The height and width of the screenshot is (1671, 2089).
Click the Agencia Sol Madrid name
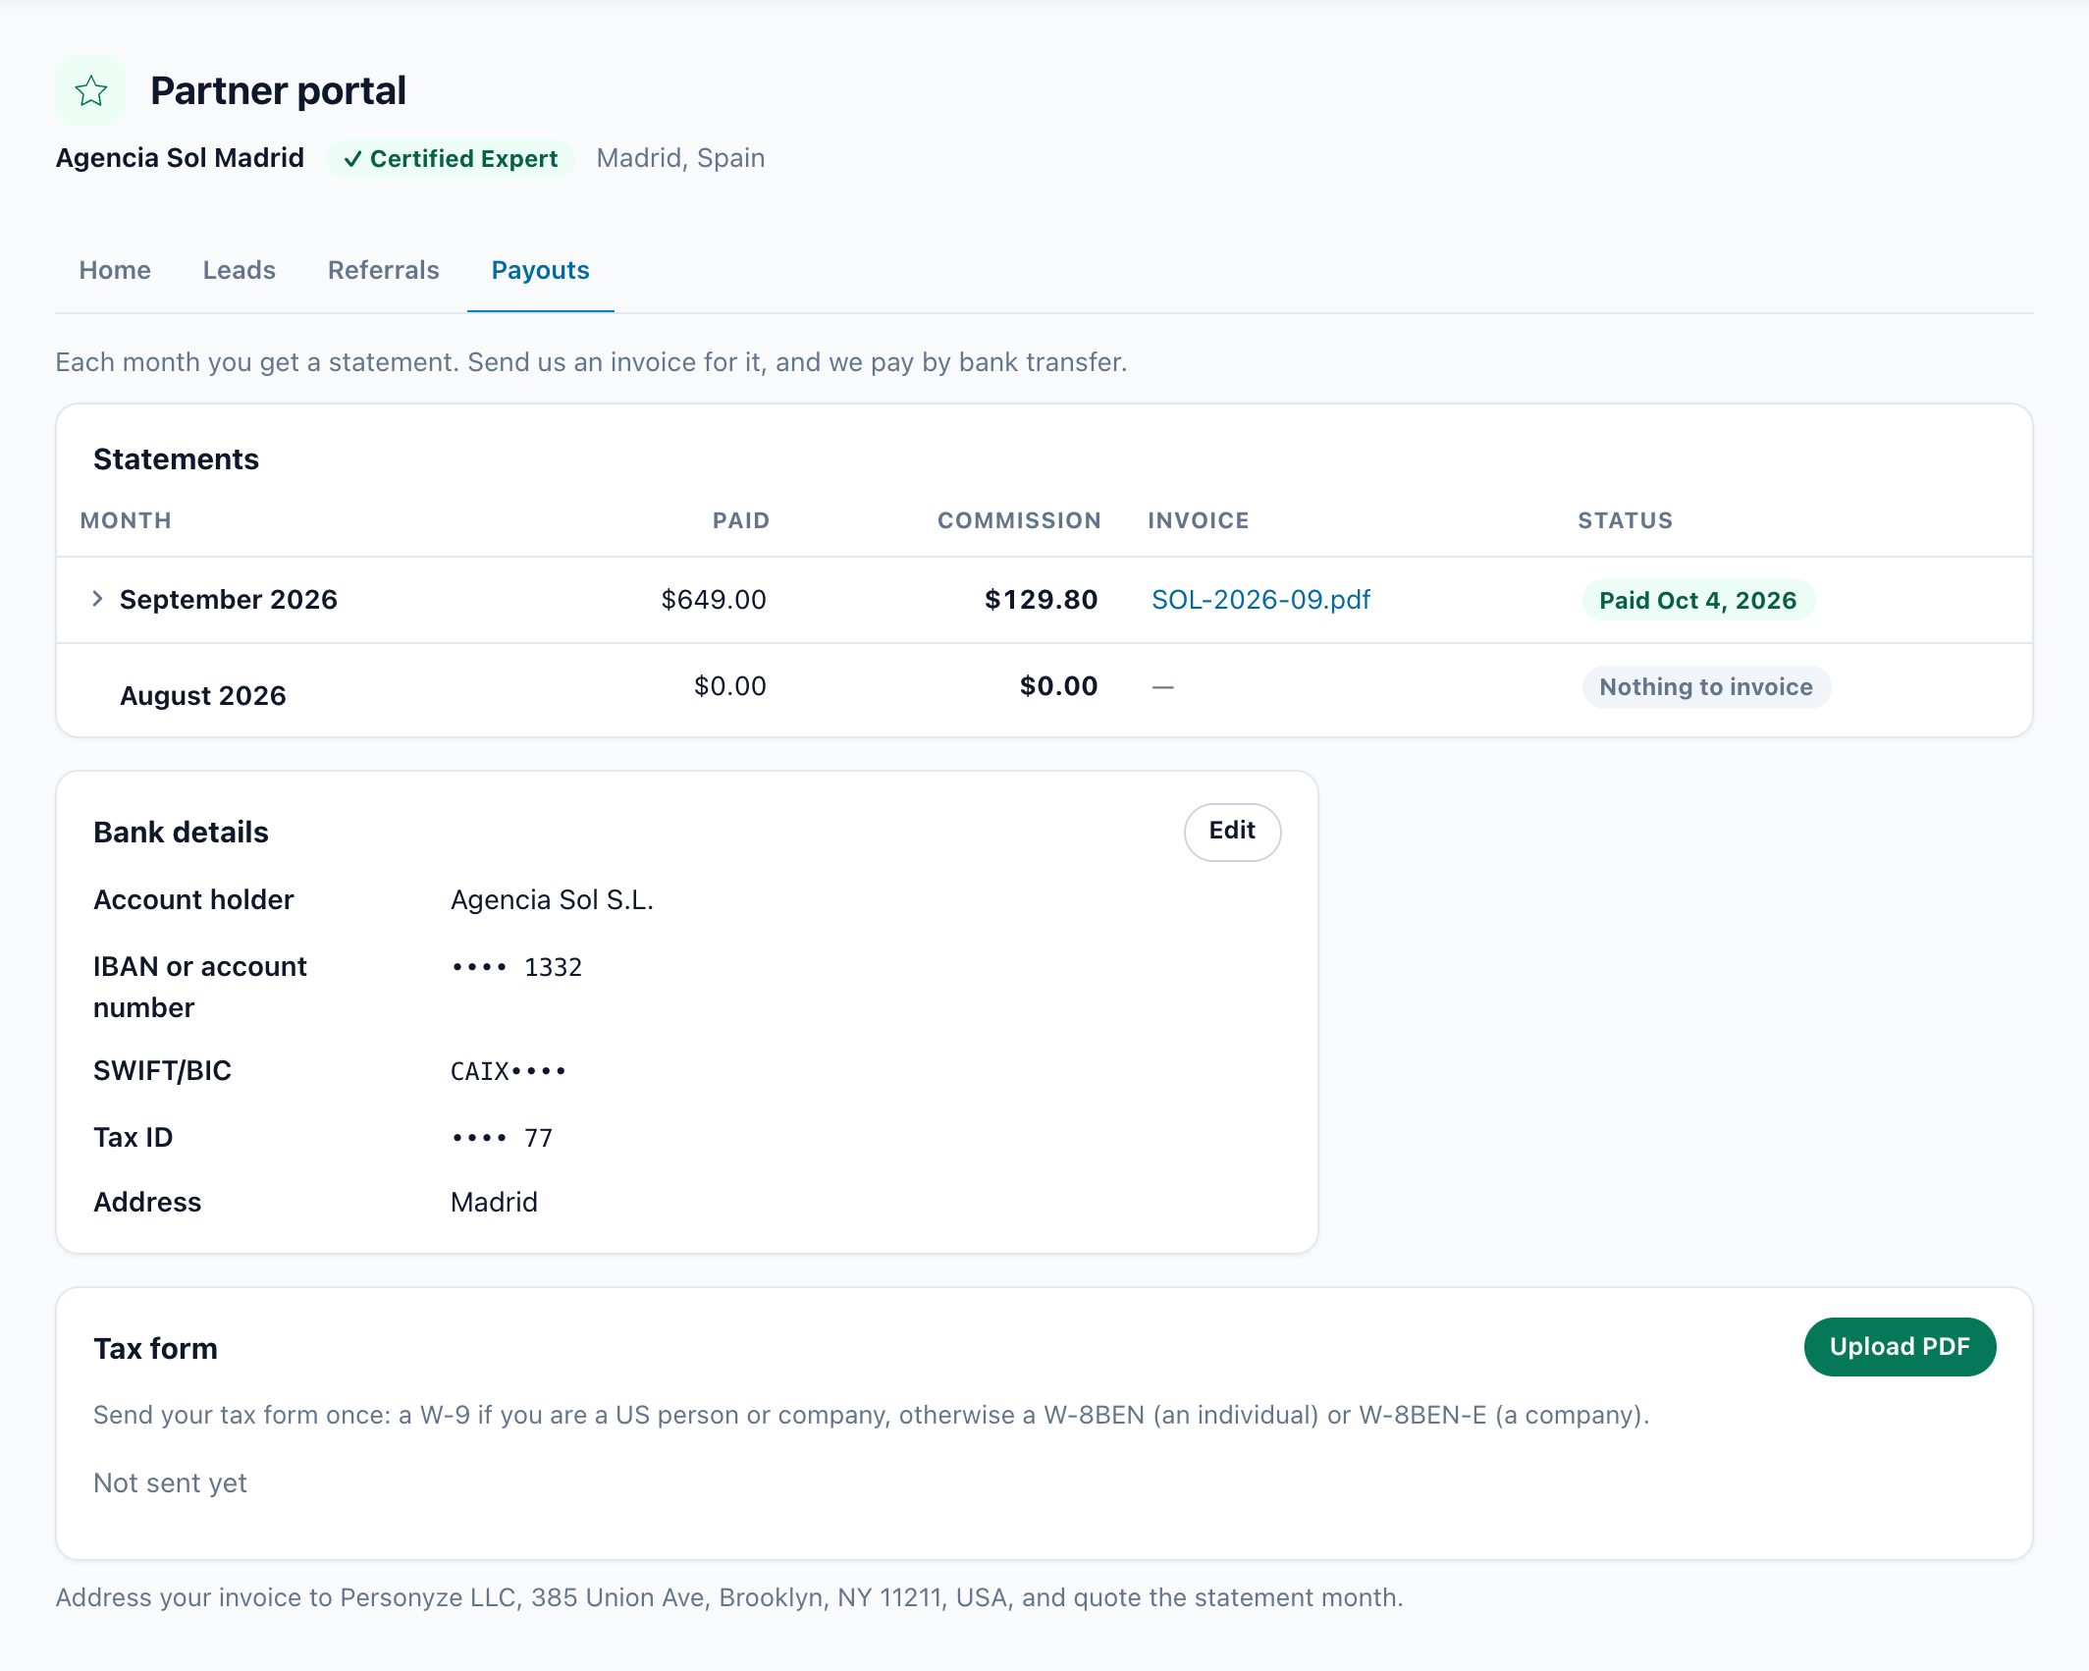pyautogui.click(x=180, y=157)
